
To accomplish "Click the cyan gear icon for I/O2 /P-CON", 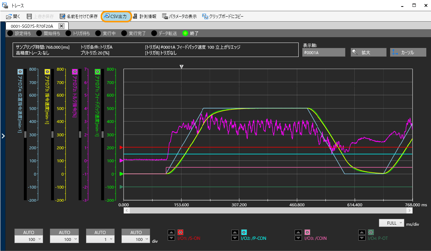I will click(x=244, y=232).
